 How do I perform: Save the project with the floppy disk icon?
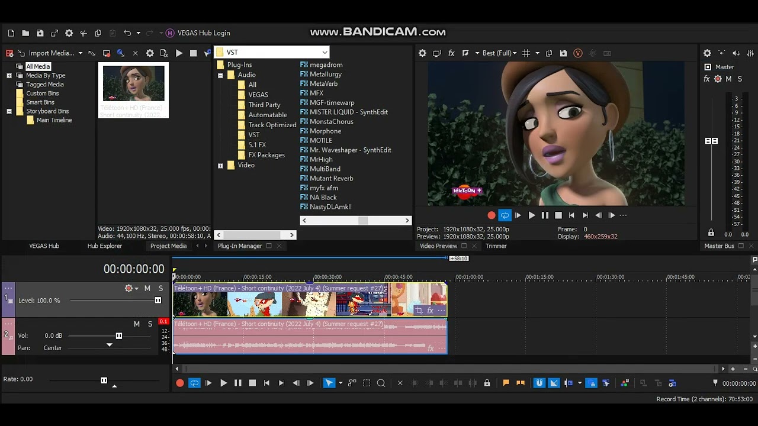click(x=40, y=33)
